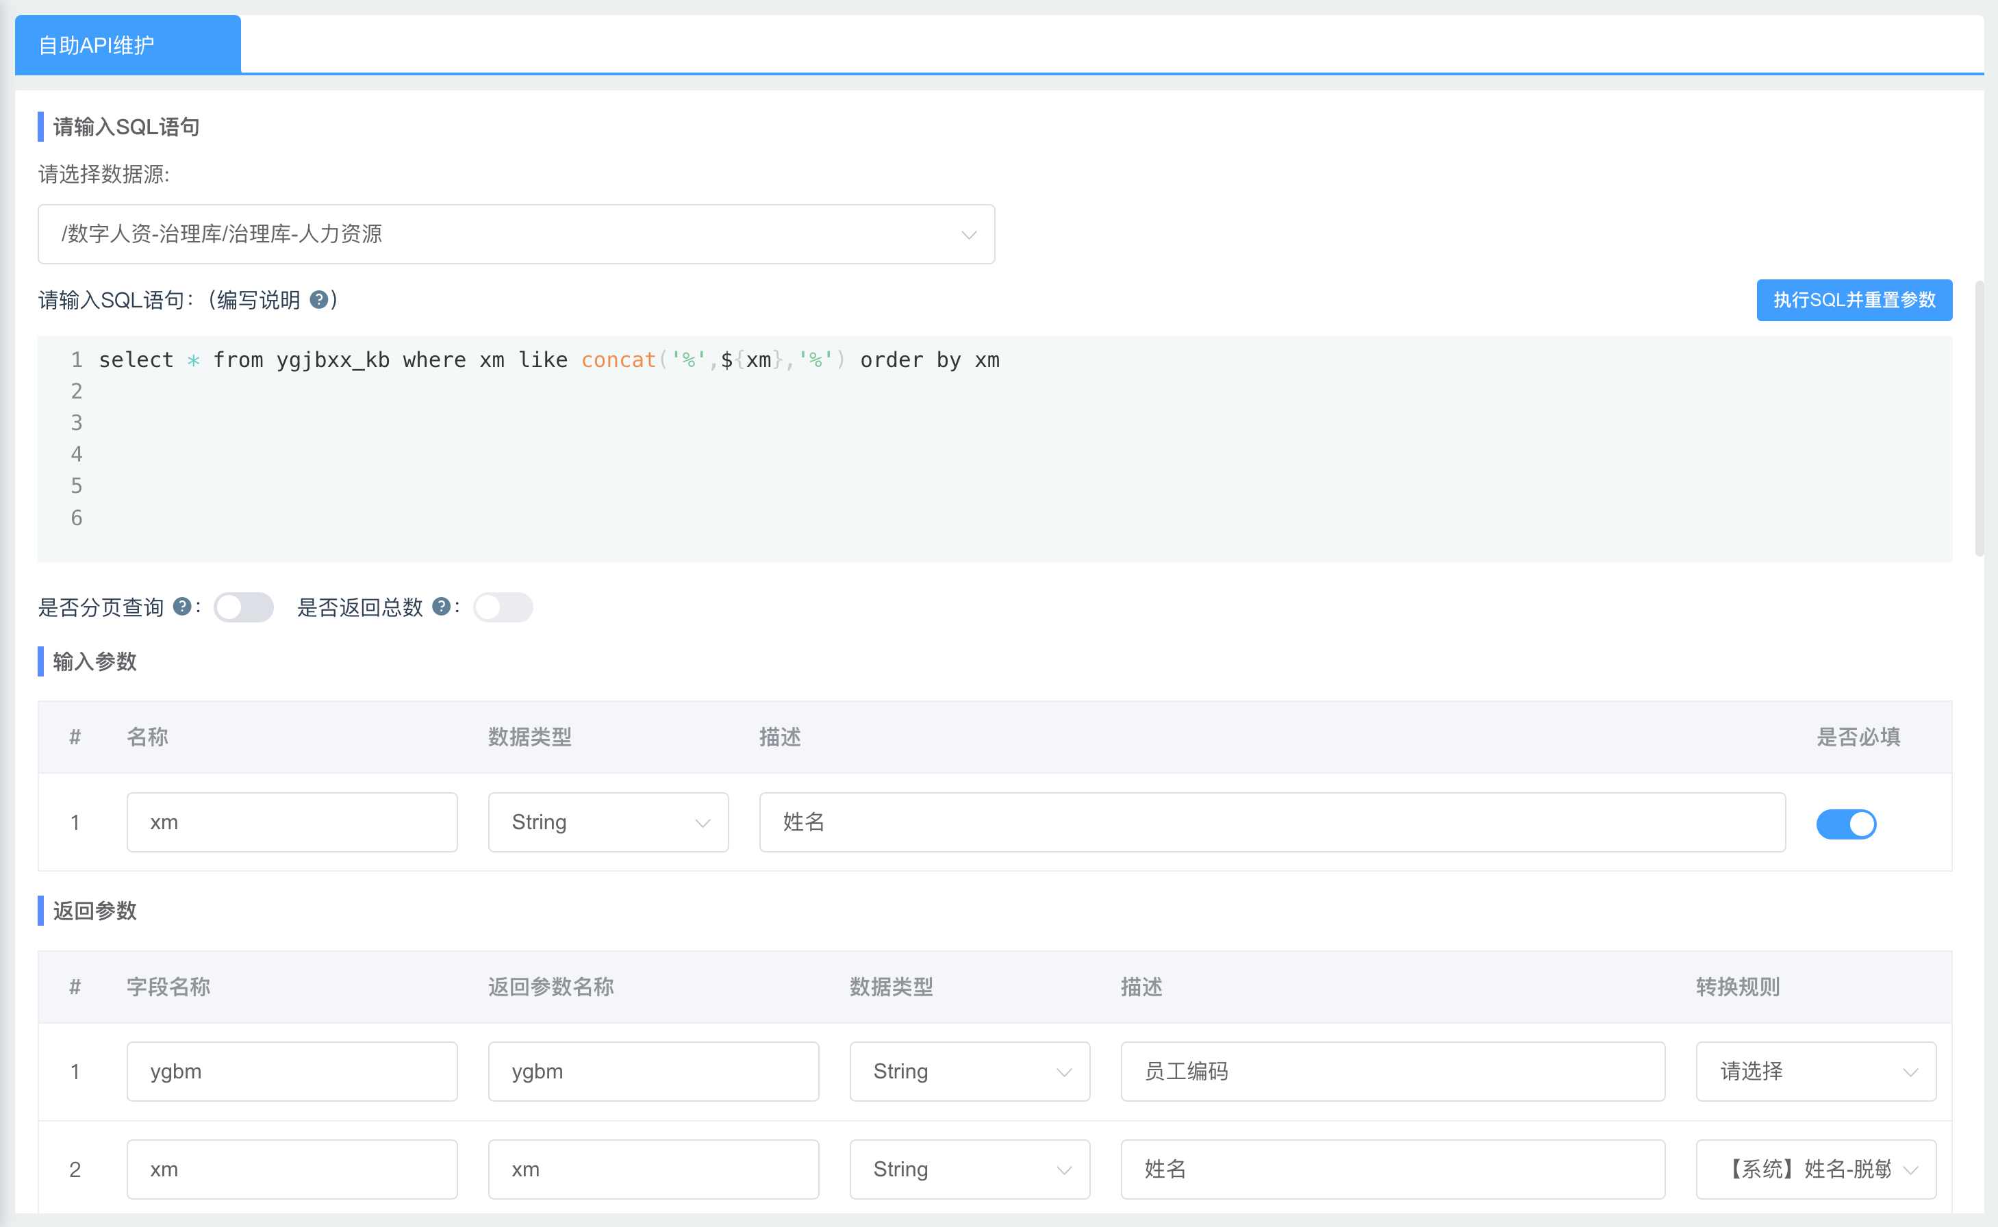Screen dimensions: 1998x1227
Task: Click help icon beside 是否分页查询
Action: click(x=183, y=606)
